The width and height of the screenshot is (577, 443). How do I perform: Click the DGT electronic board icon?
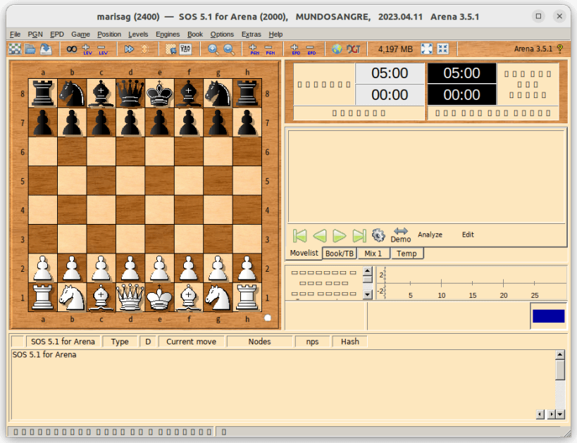click(353, 49)
